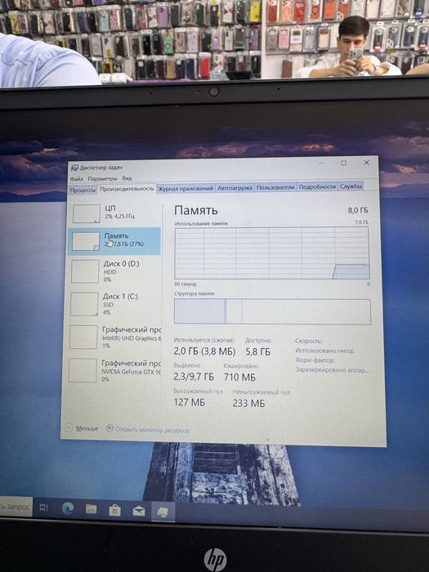
Task: Switch to the Службы tab
Action: (351, 186)
